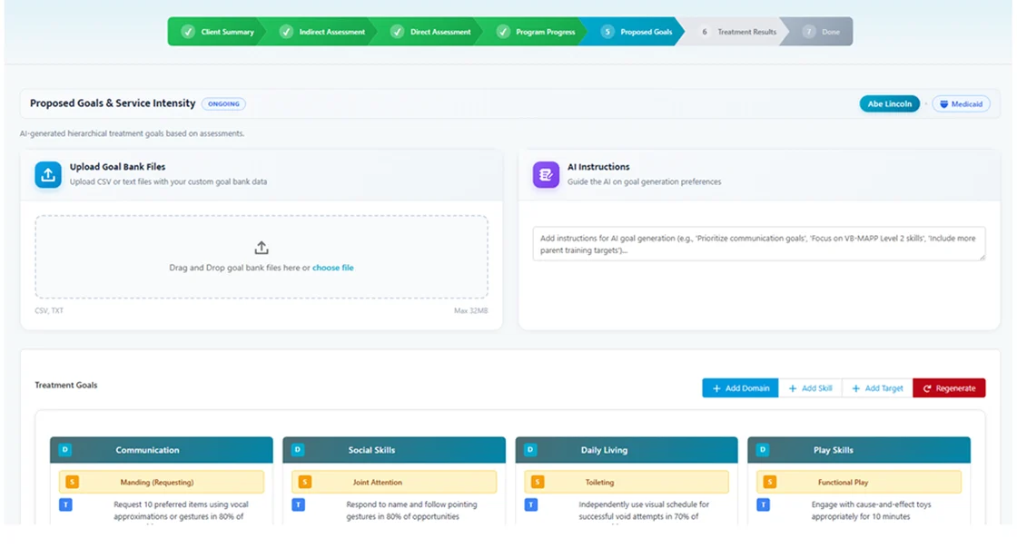Select the Abe Lincoln client chip
Image resolution: width=1017 pixels, height=548 pixels.
tap(889, 103)
